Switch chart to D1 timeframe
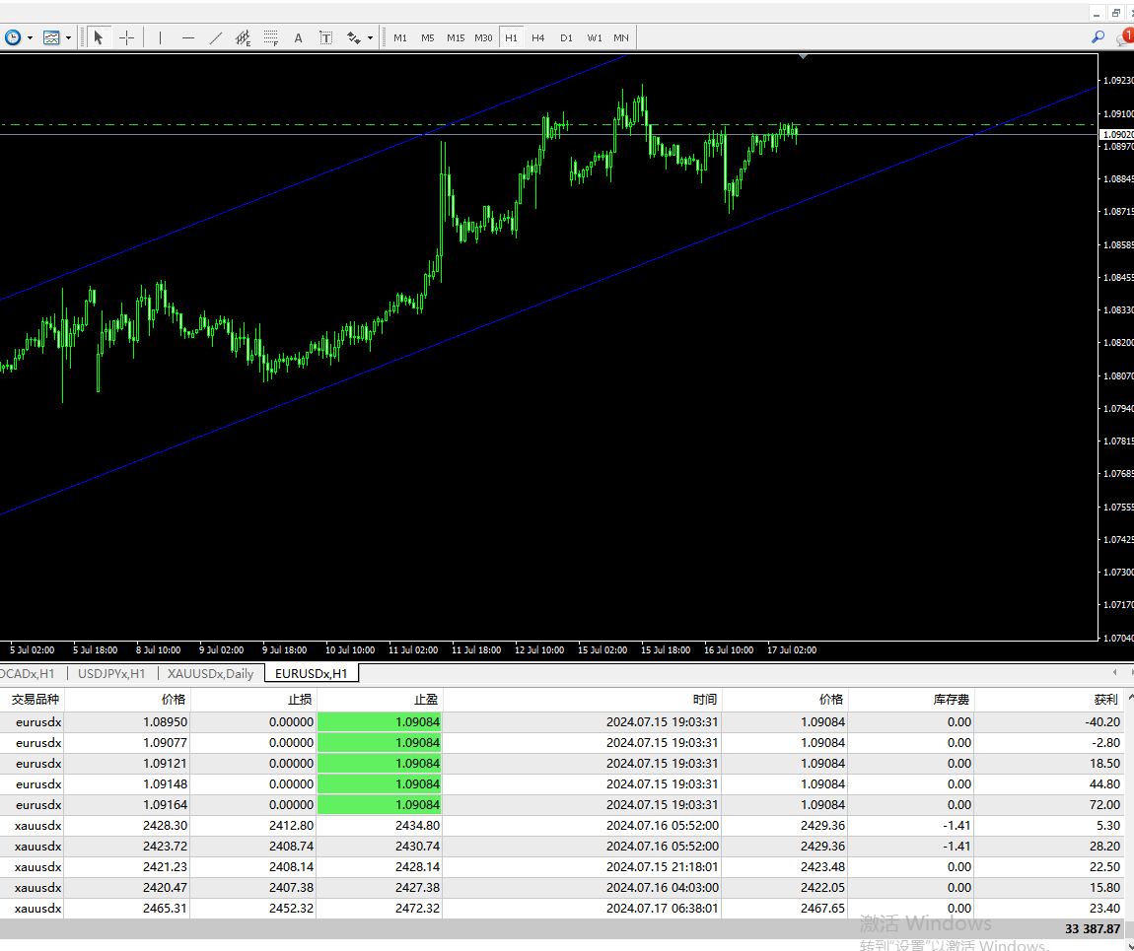Image resolution: width=1134 pixels, height=951 pixels. tap(566, 37)
